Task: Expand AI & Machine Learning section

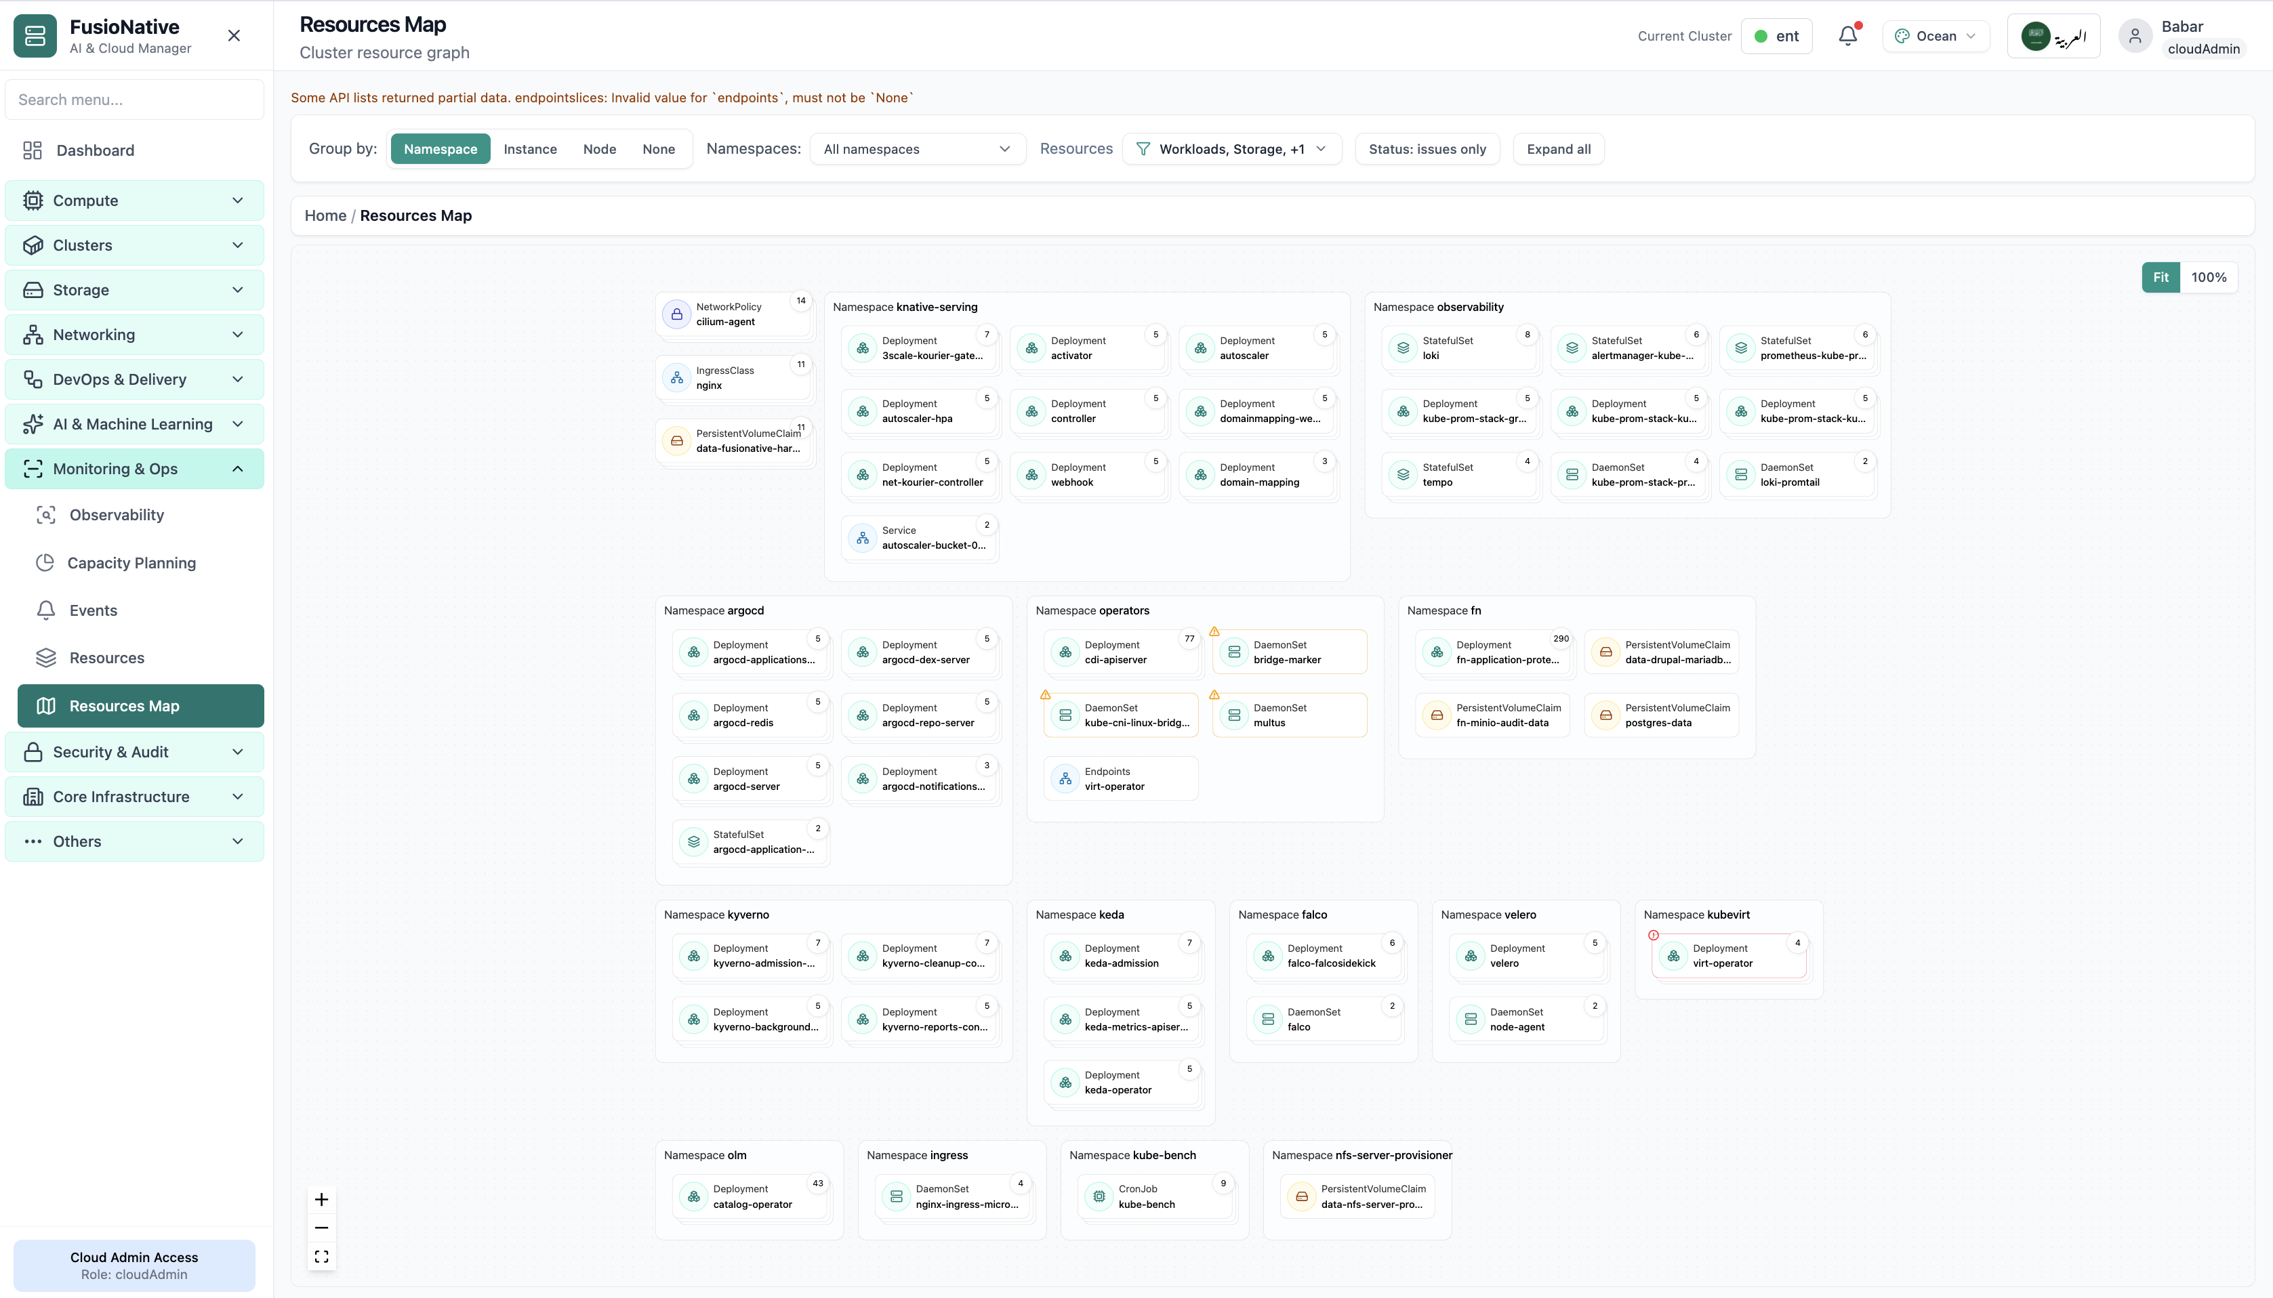Action: pos(135,424)
